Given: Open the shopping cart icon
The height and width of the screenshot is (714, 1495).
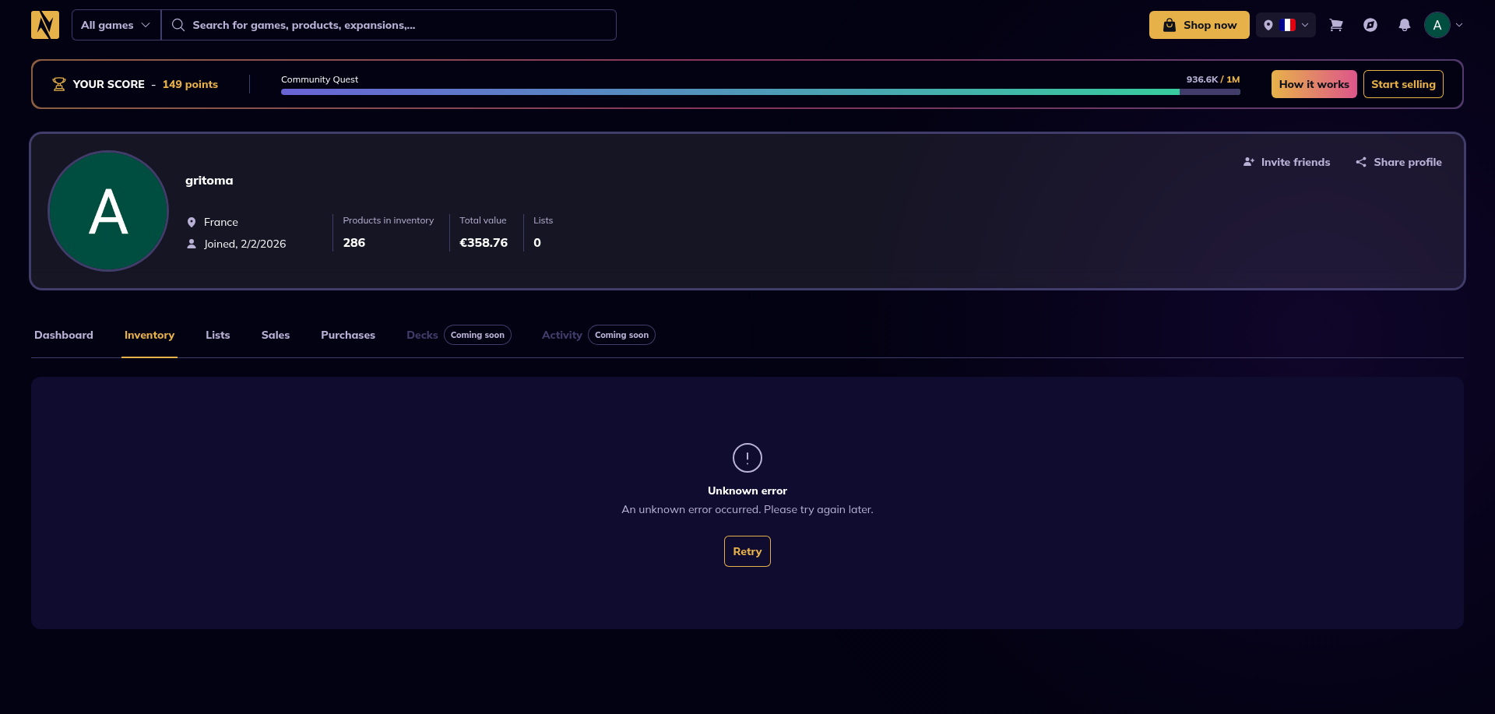Looking at the screenshot, I should click(x=1336, y=25).
